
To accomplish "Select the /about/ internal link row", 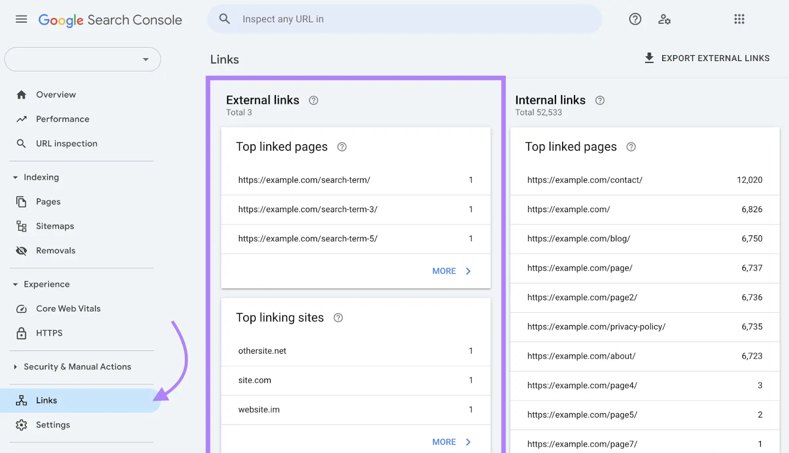I will [x=645, y=356].
